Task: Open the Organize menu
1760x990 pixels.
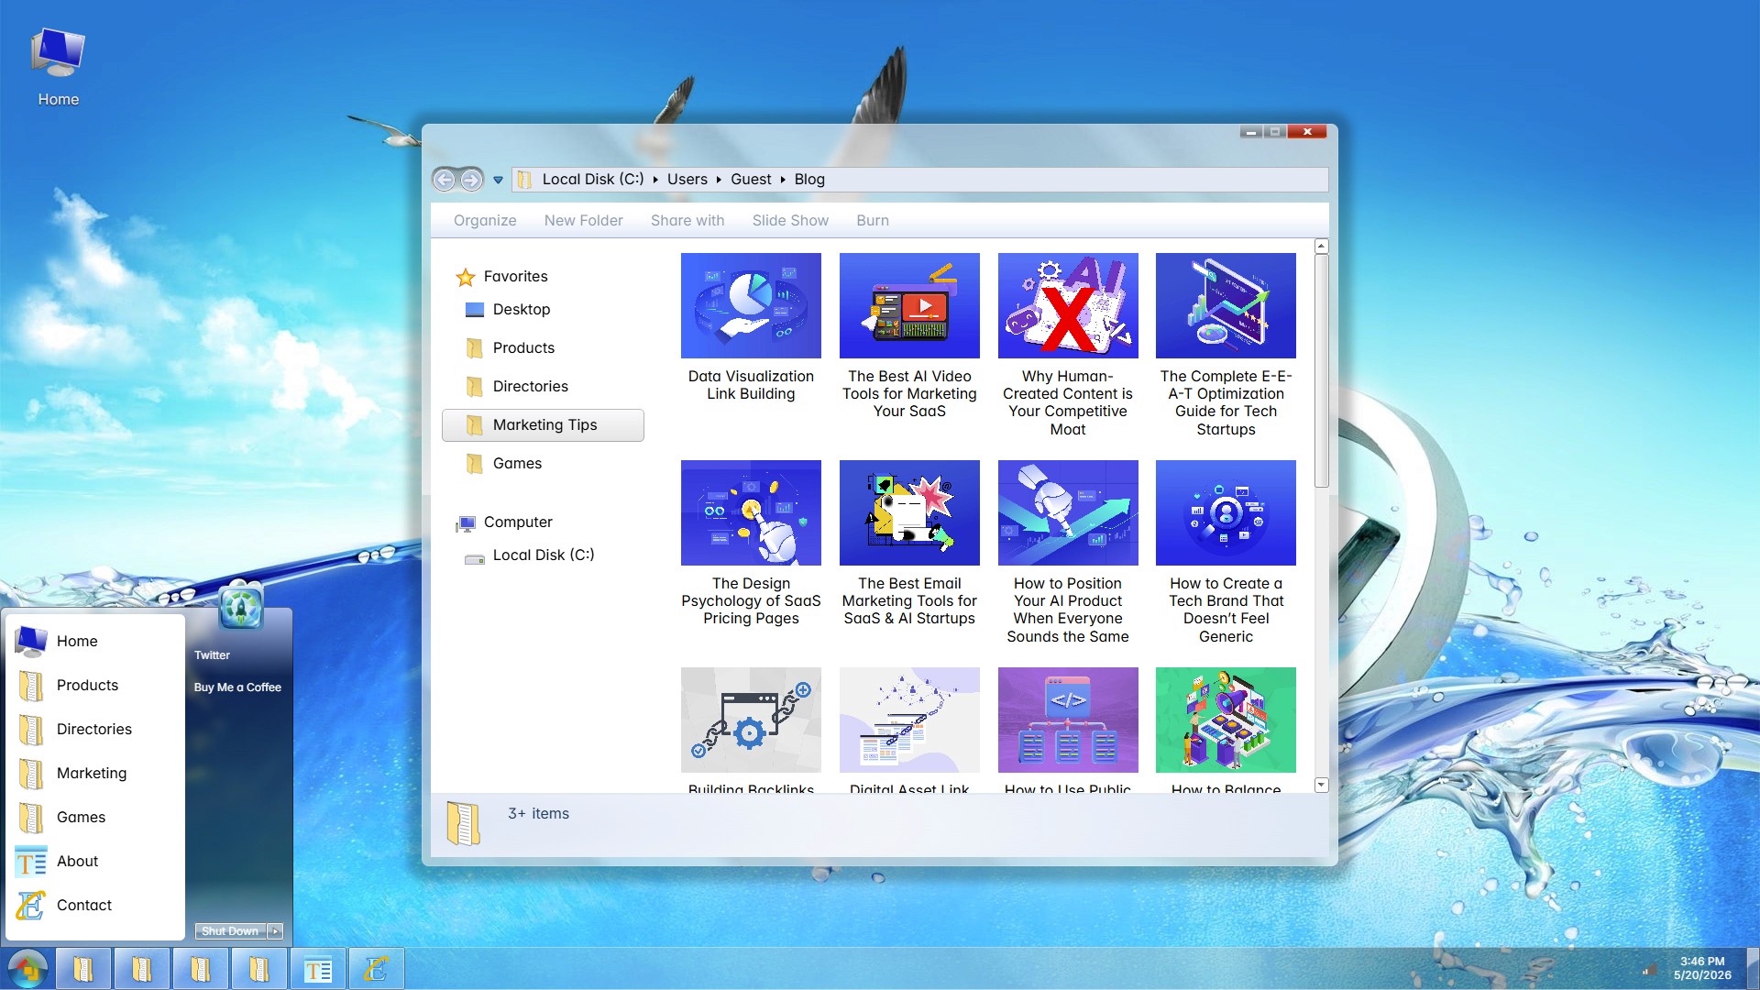Action: pos(485,220)
